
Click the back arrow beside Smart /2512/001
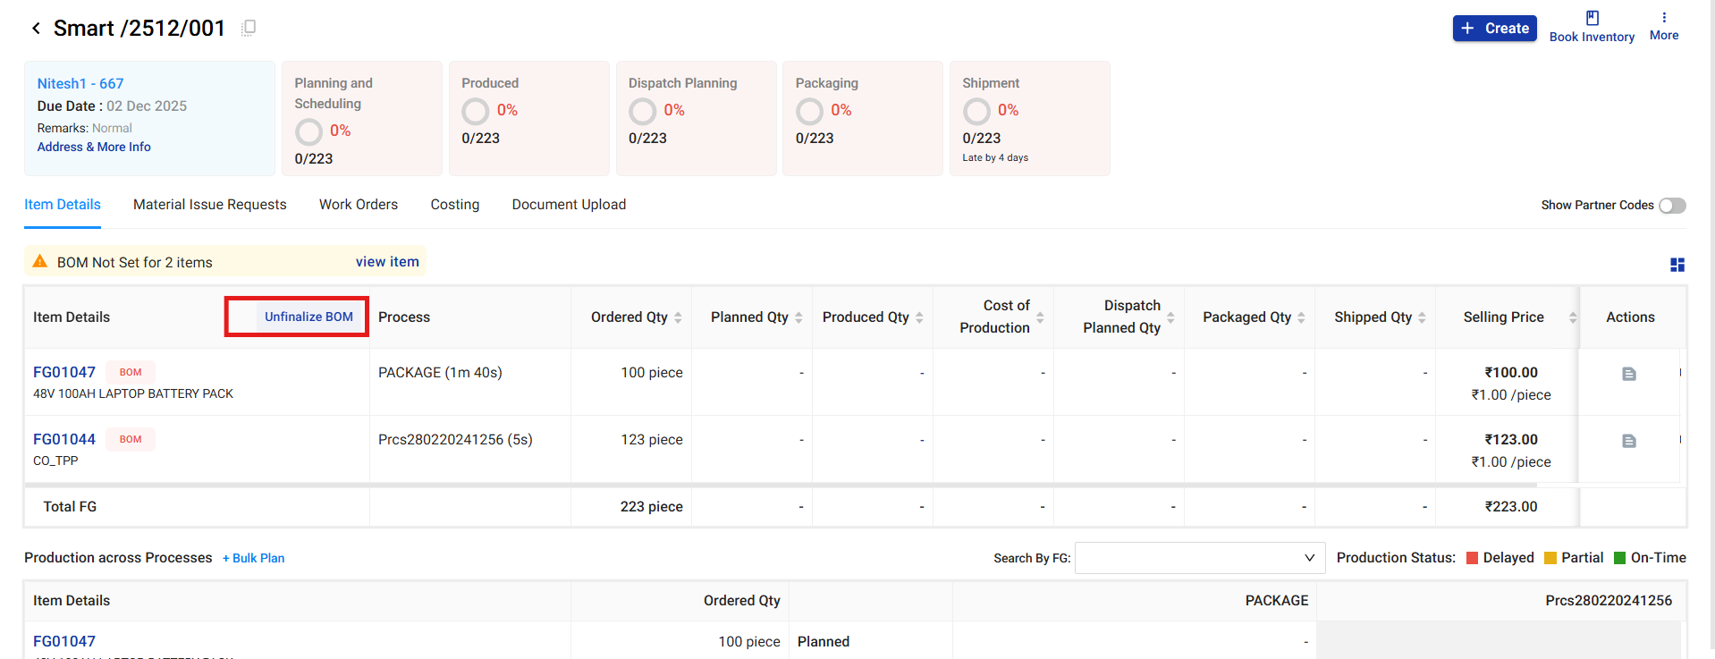click(x=36, y=29)
